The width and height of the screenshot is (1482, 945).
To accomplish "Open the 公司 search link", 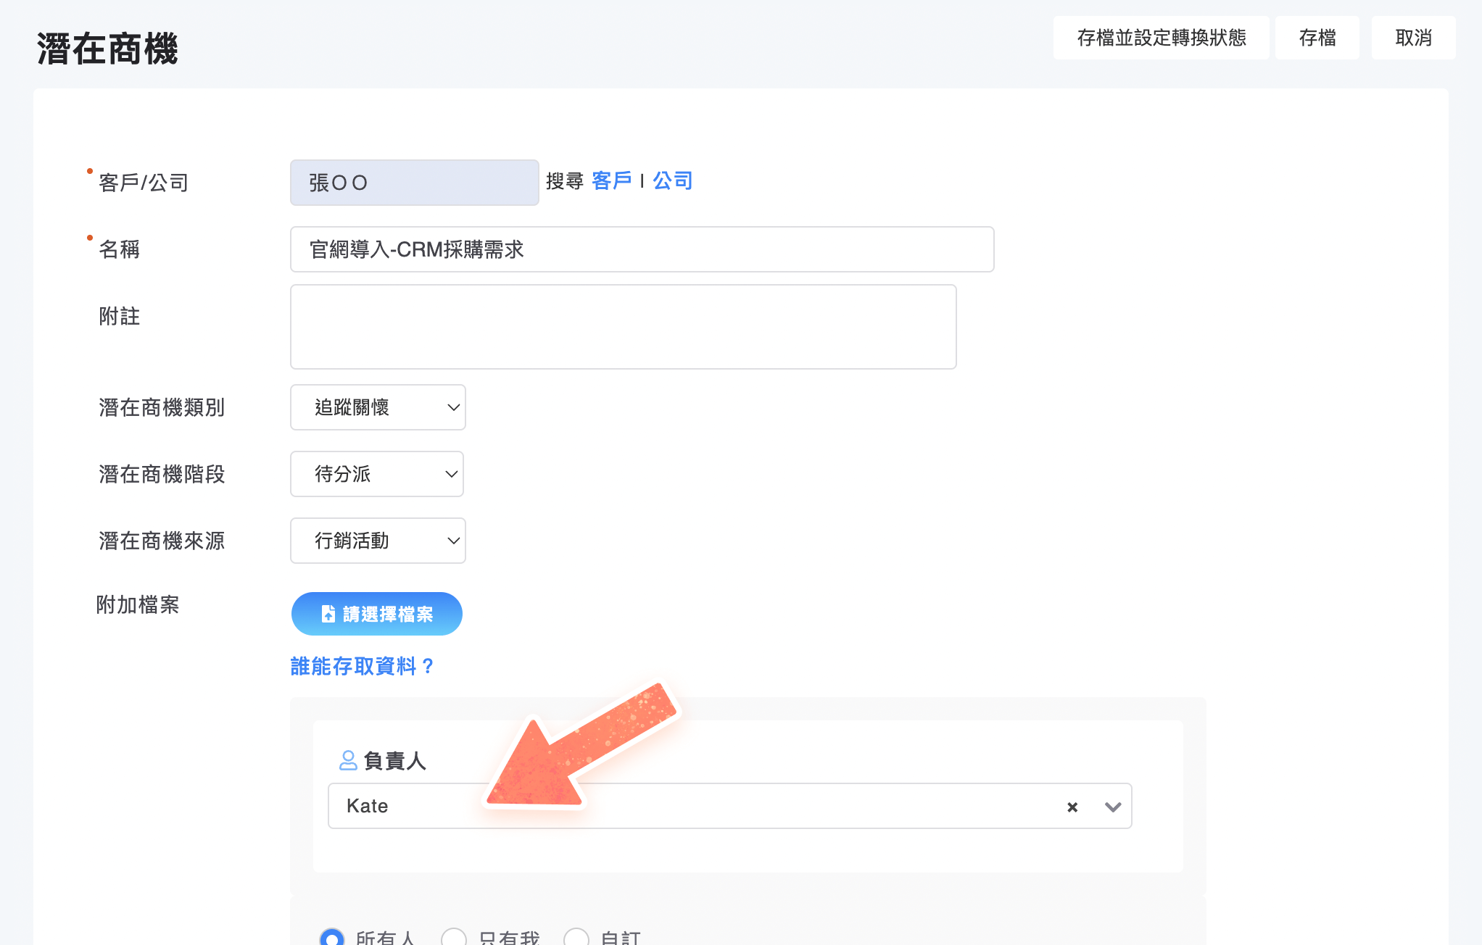I will coord(672,181).
